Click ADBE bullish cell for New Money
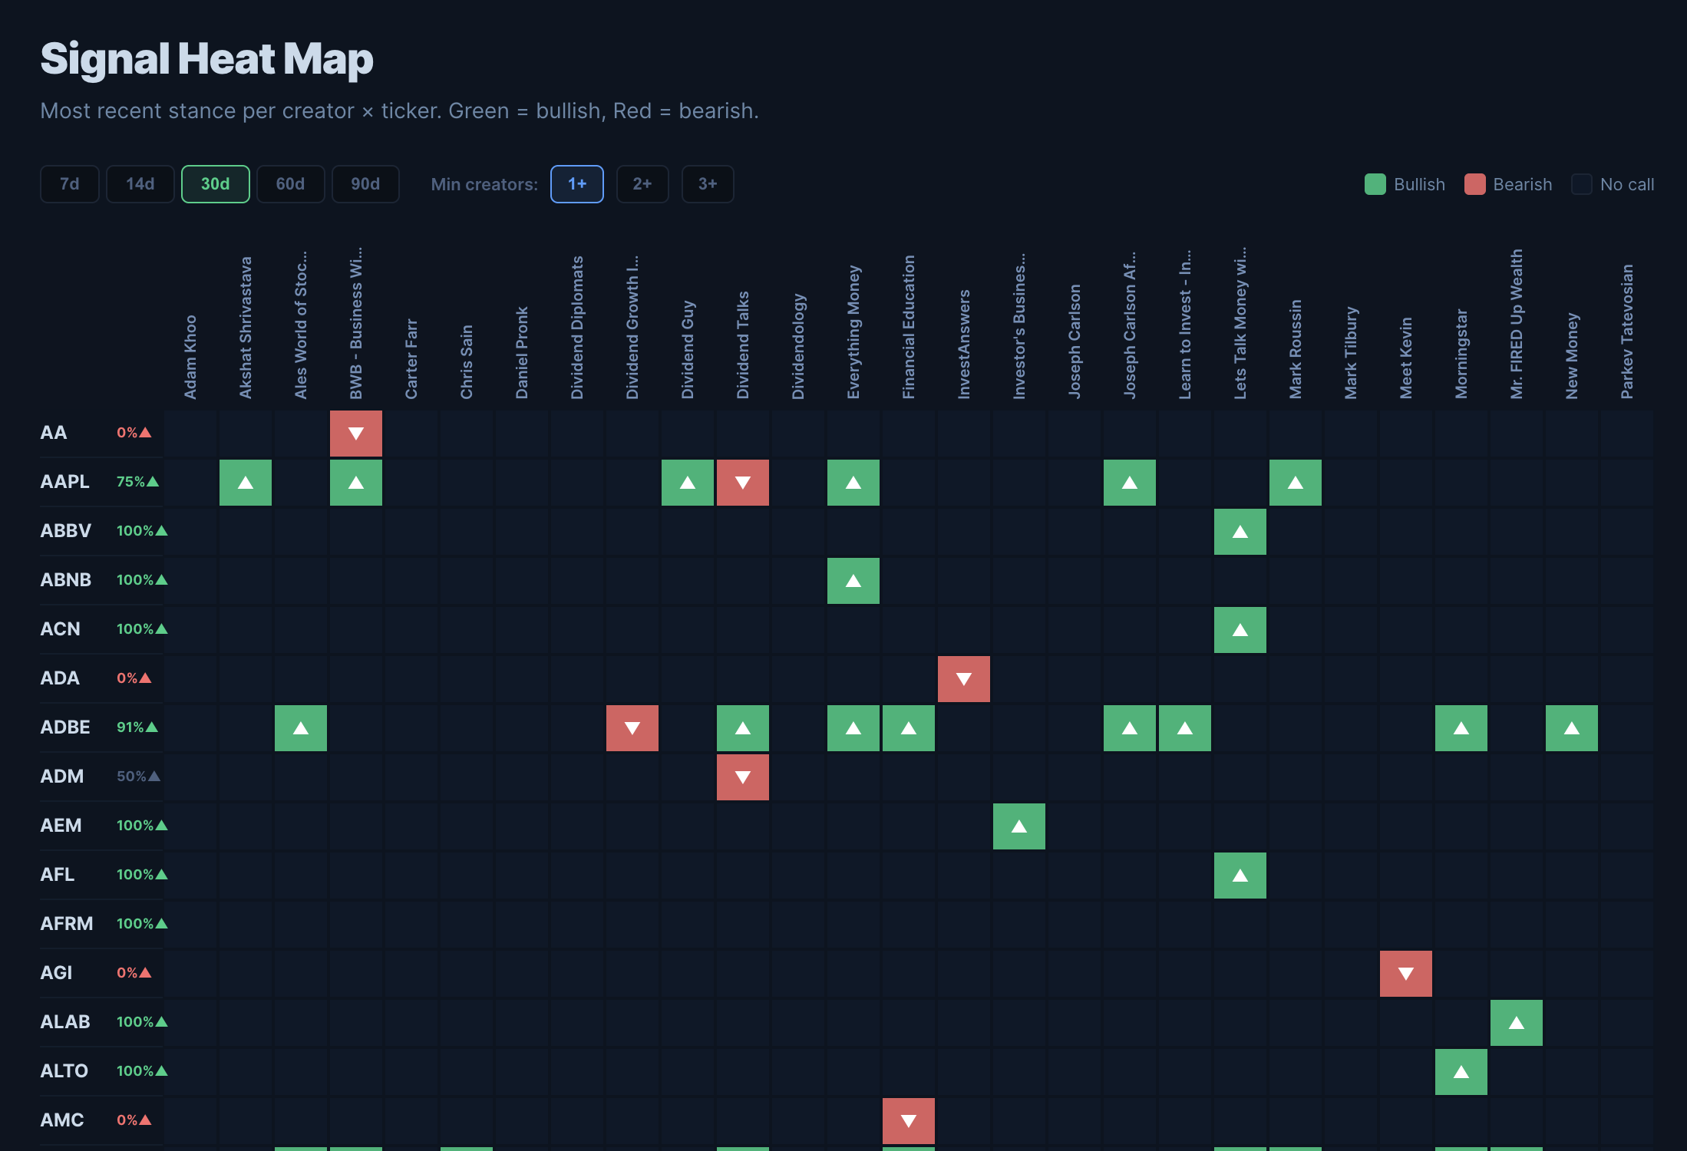The image size is (1687, 1151). [x=1572, y=728]
